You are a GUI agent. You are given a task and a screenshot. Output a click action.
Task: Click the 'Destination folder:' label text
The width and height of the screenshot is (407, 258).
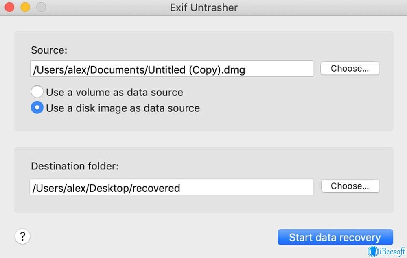coord(74,166)
